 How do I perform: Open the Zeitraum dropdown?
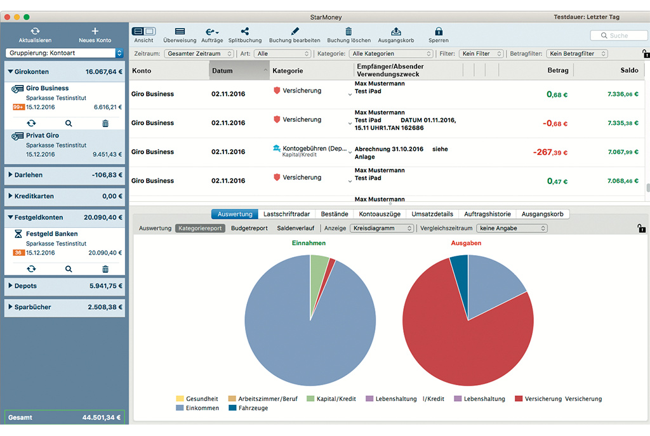click(x=199, y=54)
